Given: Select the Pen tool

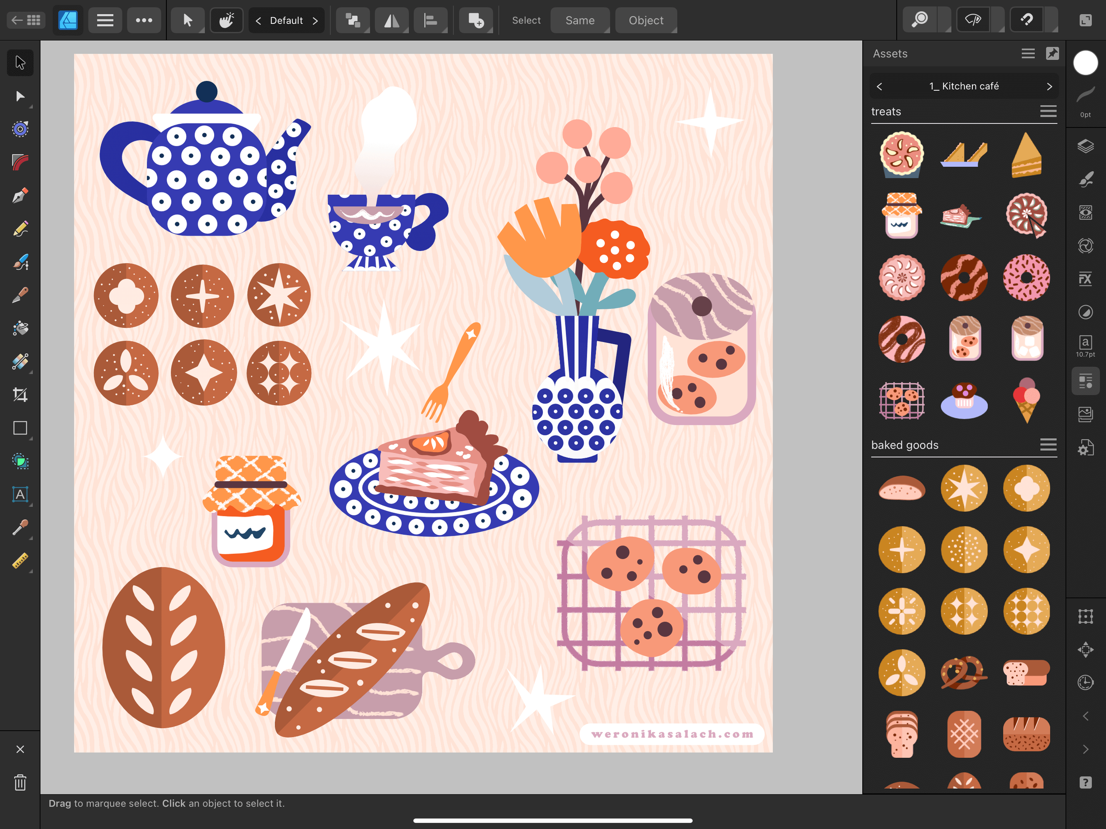Looking at the screenshot, I should pyautogui.click(x=20, y=195).
